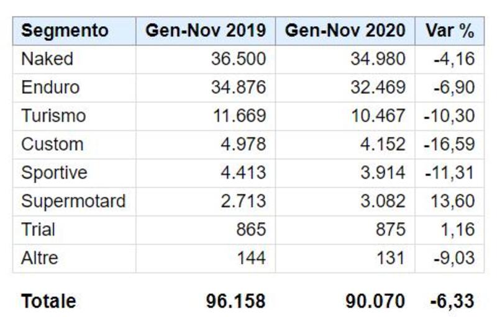Click the Segmento column header
Viewport: 497px width, 317px height.
tap(65, 30)
